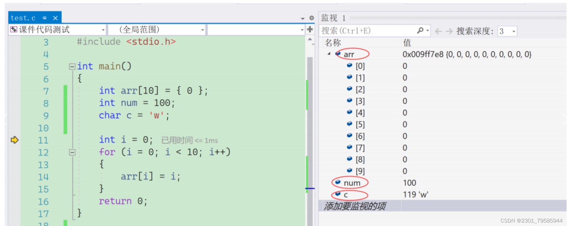
Task: Click the 'int i = 0;' statement
Action: point(126,140)
